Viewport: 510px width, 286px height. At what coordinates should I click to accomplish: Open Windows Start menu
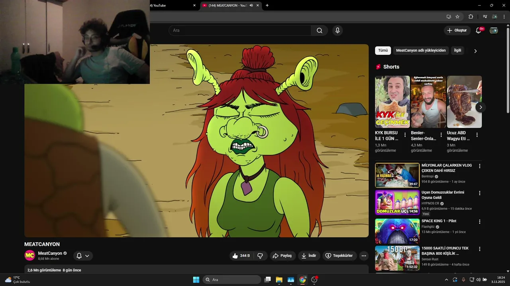coord(196,280)
